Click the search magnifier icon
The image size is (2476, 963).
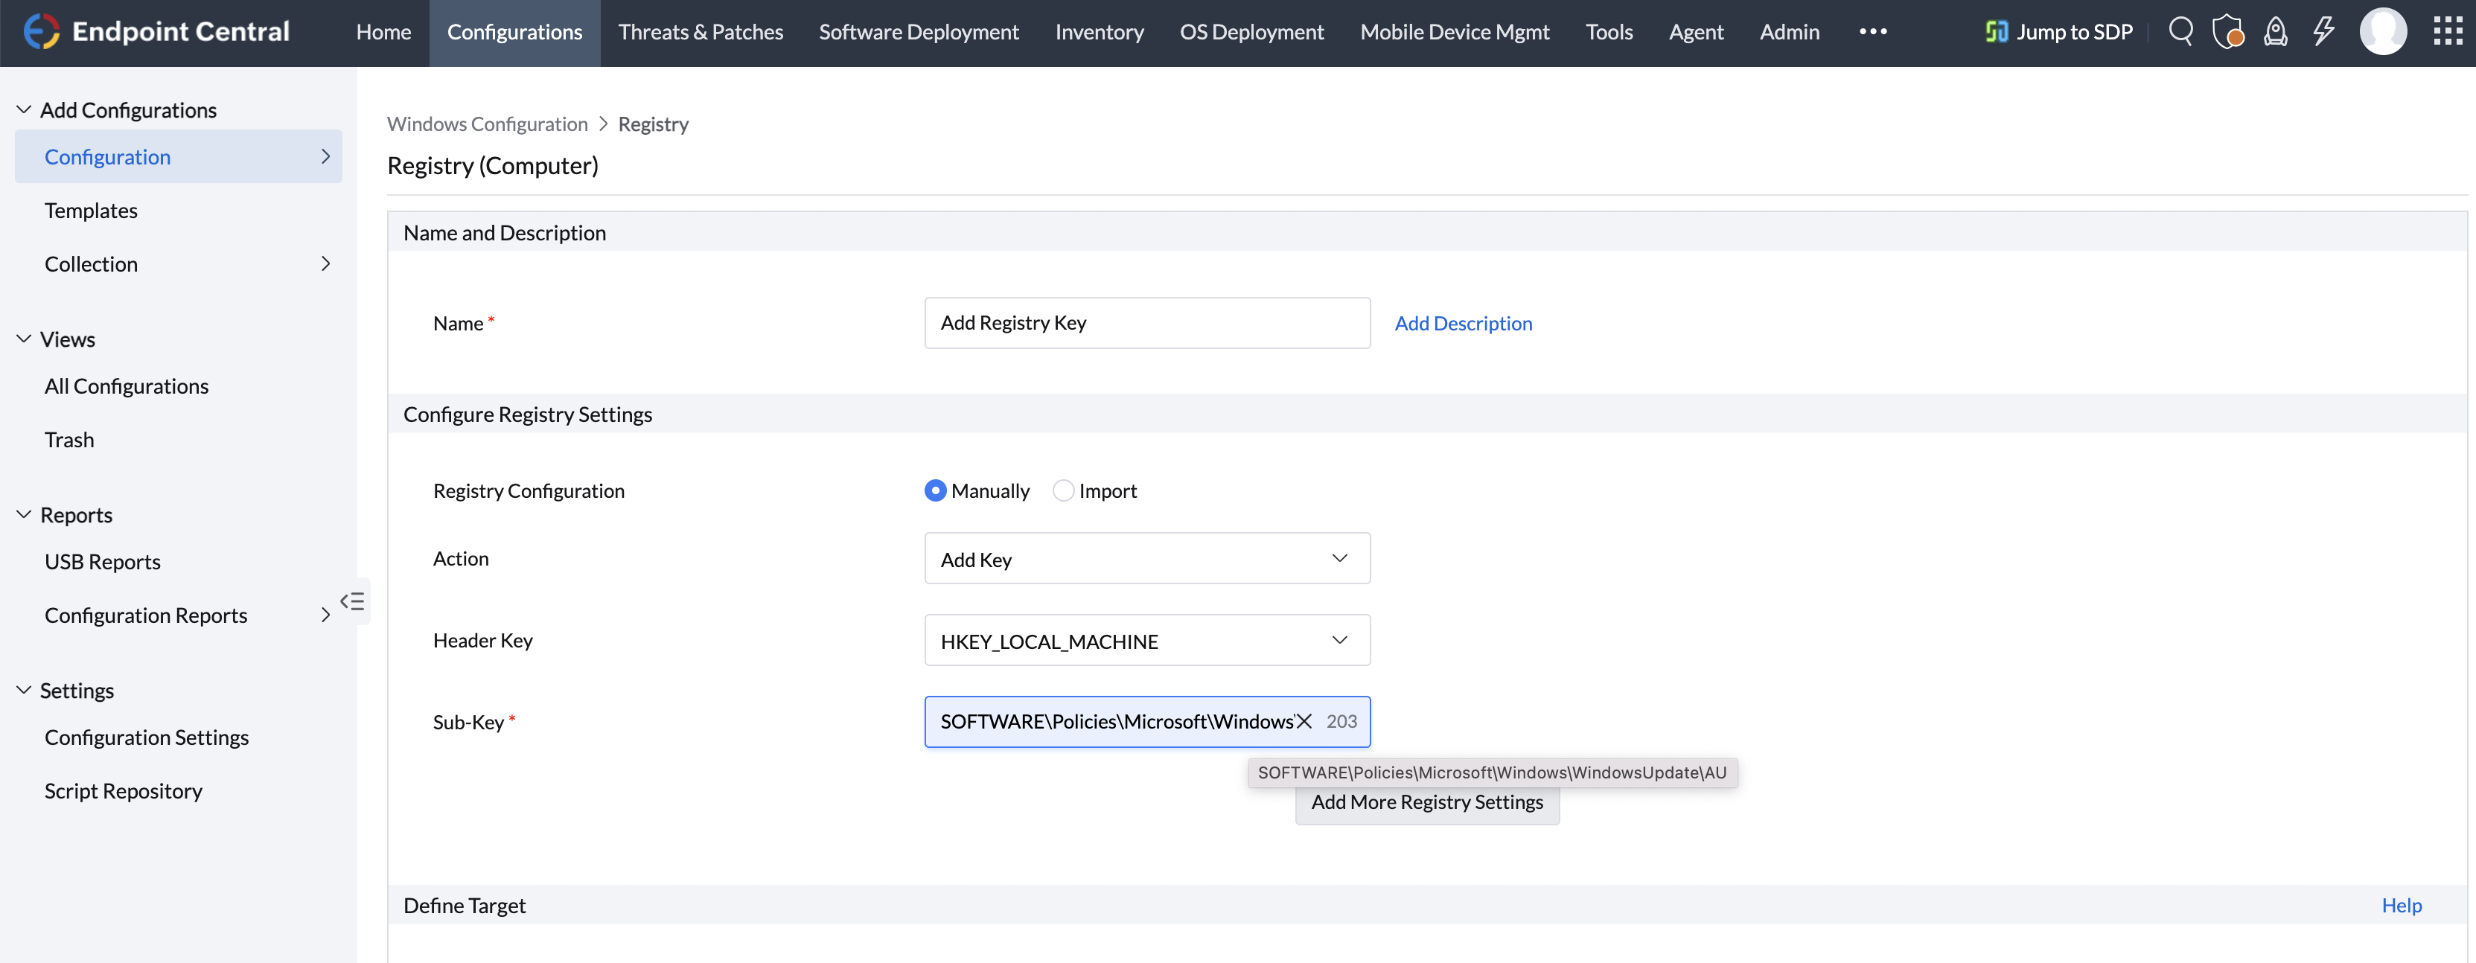tap(2180, 32)
